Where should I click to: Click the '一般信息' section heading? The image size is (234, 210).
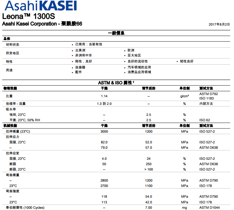pos(116,33)
